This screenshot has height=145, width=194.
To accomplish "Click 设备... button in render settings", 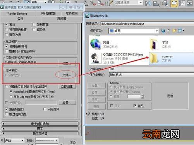I will tap(67, 103).
